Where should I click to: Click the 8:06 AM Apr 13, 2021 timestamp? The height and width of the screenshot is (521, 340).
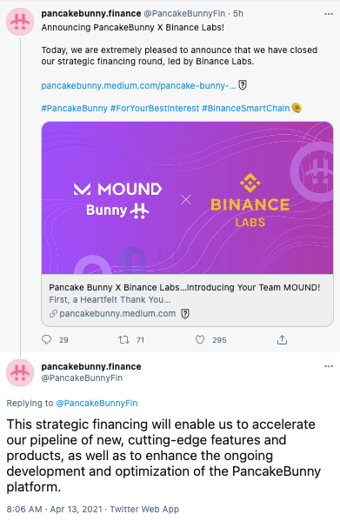point(55,509)
